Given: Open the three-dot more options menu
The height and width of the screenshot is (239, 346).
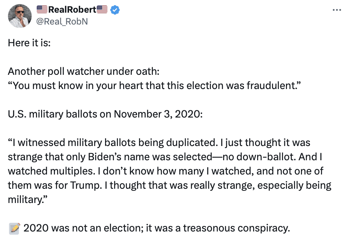Looking at the screenshot, I should pyautogui.click(x=336, y=10).
